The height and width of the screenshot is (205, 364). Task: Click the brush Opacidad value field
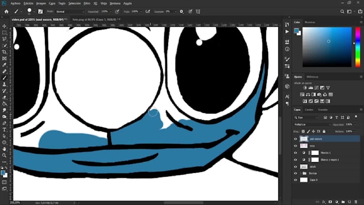[x=105, y=11]
